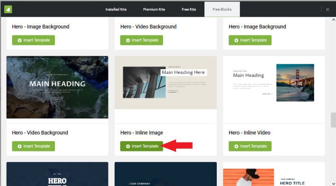Open the Main Heading Here building thumbnail
Image resolution: width=336 pixels, height=186 pixels.
[166, 83]
